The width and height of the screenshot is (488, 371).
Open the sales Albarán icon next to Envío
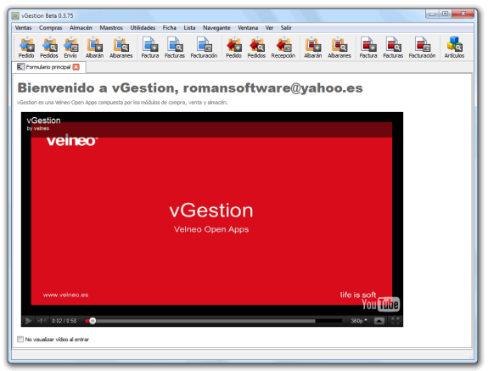(94, 48)
